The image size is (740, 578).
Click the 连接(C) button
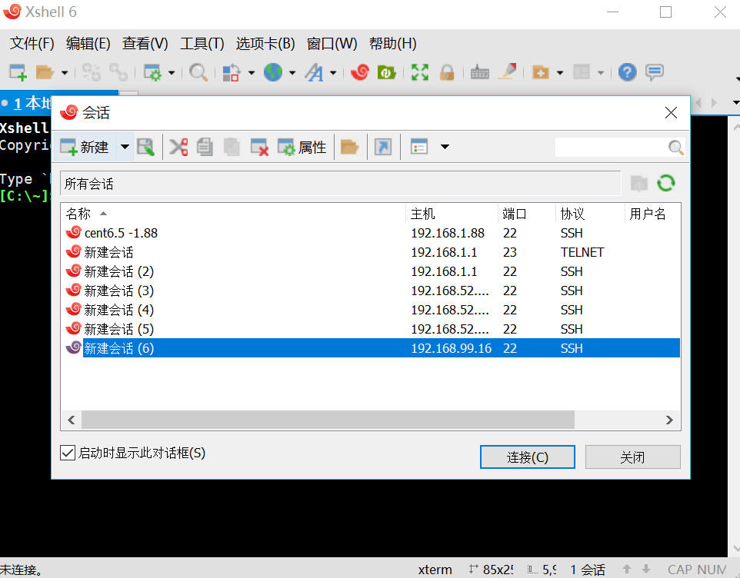click(528, 457)
